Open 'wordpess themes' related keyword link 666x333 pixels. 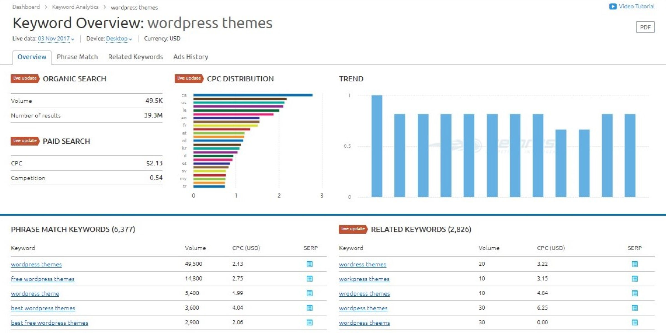(363, 308)
